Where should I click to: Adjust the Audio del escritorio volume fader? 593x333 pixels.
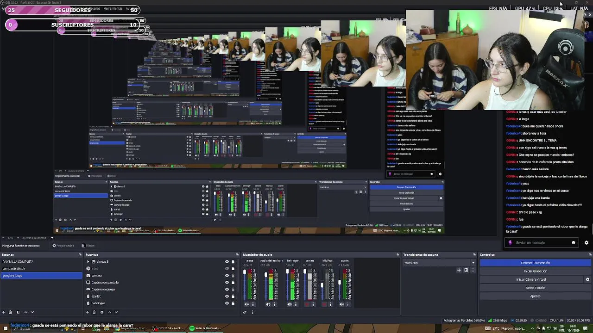click(x=266, y=275)
